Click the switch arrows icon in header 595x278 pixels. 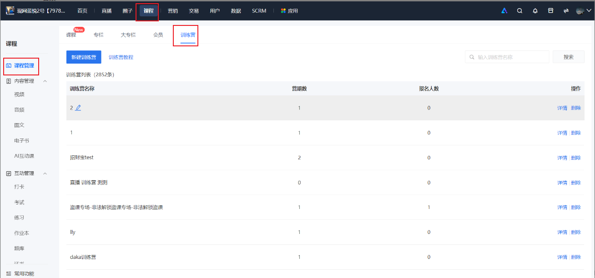[x=566, y=11]
